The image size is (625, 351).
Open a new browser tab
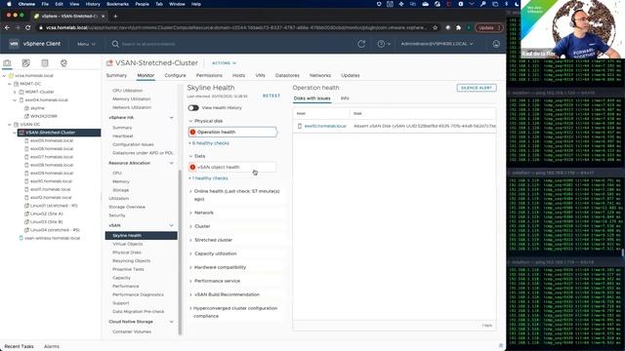coord(115,17)
